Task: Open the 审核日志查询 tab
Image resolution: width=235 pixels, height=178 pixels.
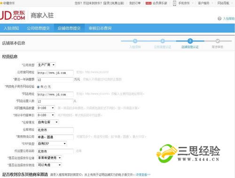Action: point(100,28)
